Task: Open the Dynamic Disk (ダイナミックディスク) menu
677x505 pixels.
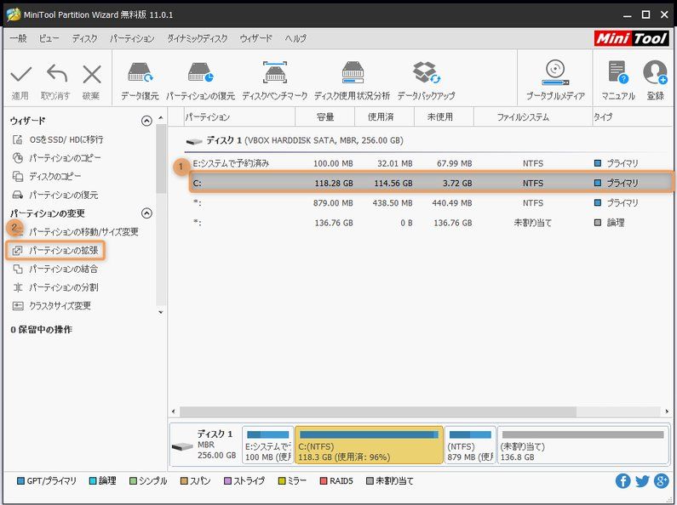Action: 198,38
